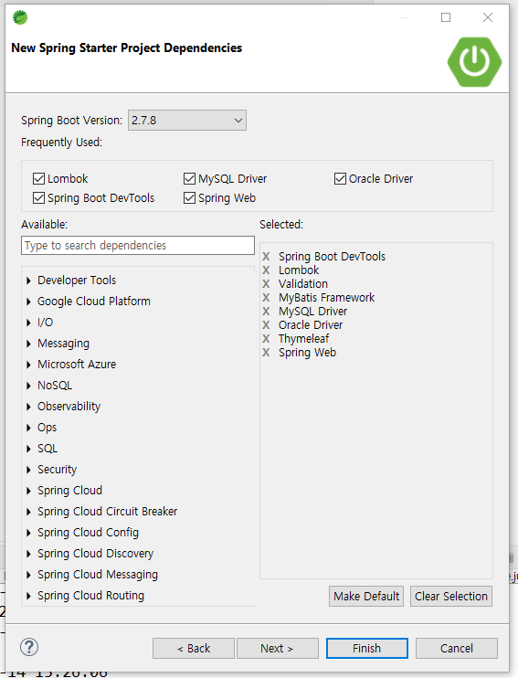The width and height of the screenshot is (518, 678).
Task: Expand the I/O category
Action: click(x=28, y=323)
